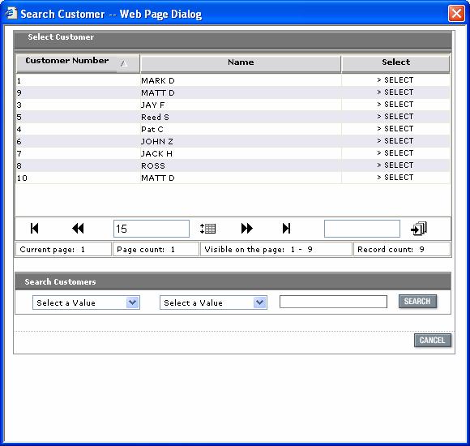Image resolution: width=470 pixels, height=446 pixels.
Task: Select customer JAY F
Action: click(x=395, y=105)
